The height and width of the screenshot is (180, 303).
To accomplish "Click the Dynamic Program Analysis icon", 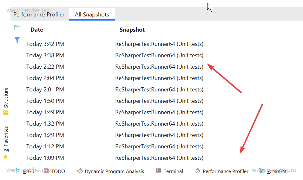I will coord(80,171).
